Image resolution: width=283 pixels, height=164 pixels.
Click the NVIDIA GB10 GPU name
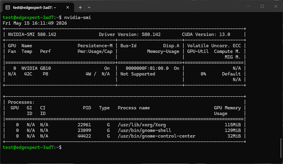pyautogui.click(x=36, y=69)
